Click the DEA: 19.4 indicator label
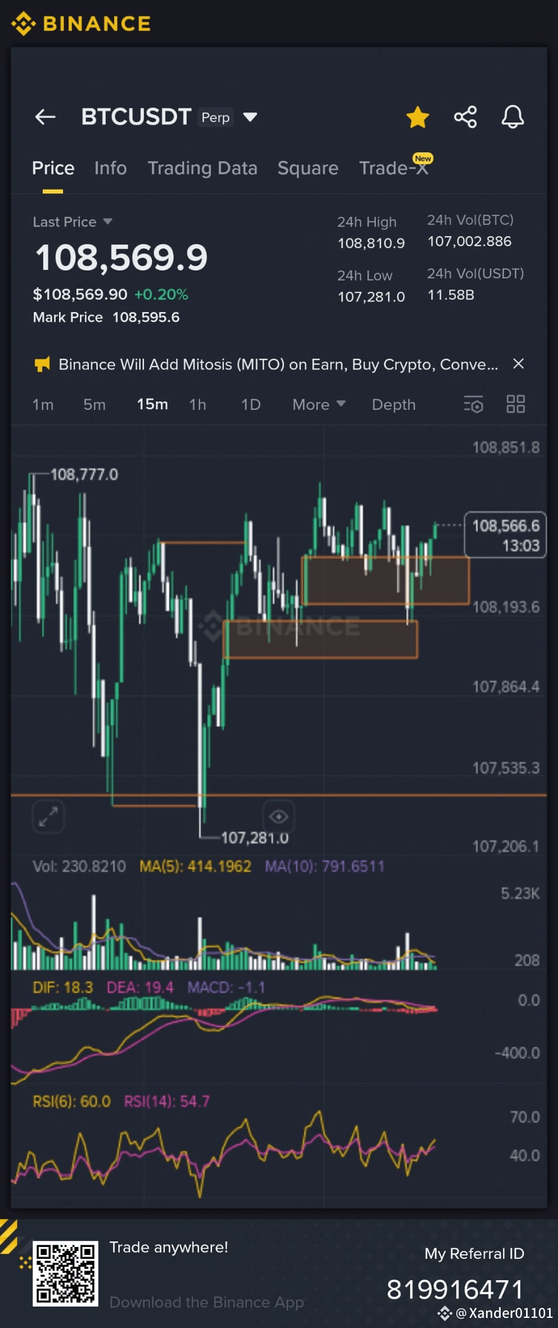Image resolution: width=558 pixels, height=1328 pixels. click(x=140, y=987)
